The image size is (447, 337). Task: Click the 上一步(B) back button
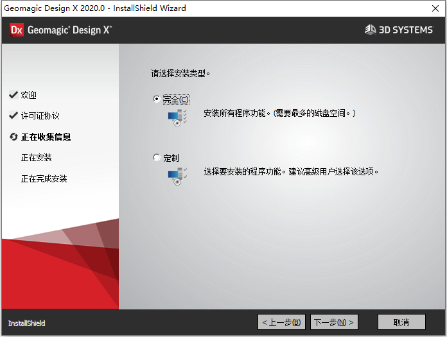pyautogui.click(x=281, y=322)
